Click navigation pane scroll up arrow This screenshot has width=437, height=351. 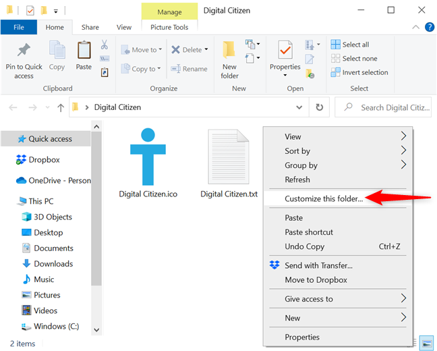pos(96,127)
